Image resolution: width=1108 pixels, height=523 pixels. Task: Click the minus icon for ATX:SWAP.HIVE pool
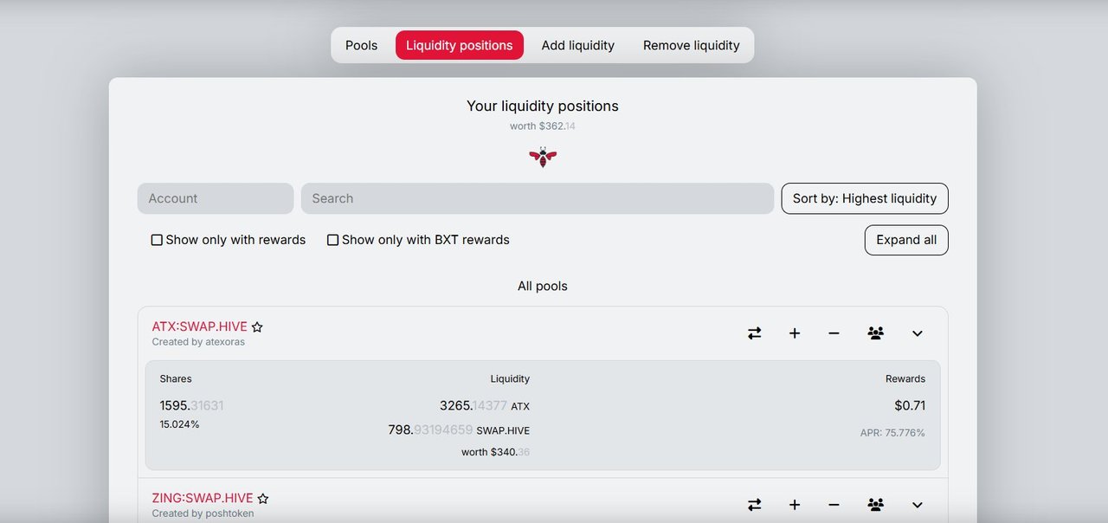pos(834,333)
